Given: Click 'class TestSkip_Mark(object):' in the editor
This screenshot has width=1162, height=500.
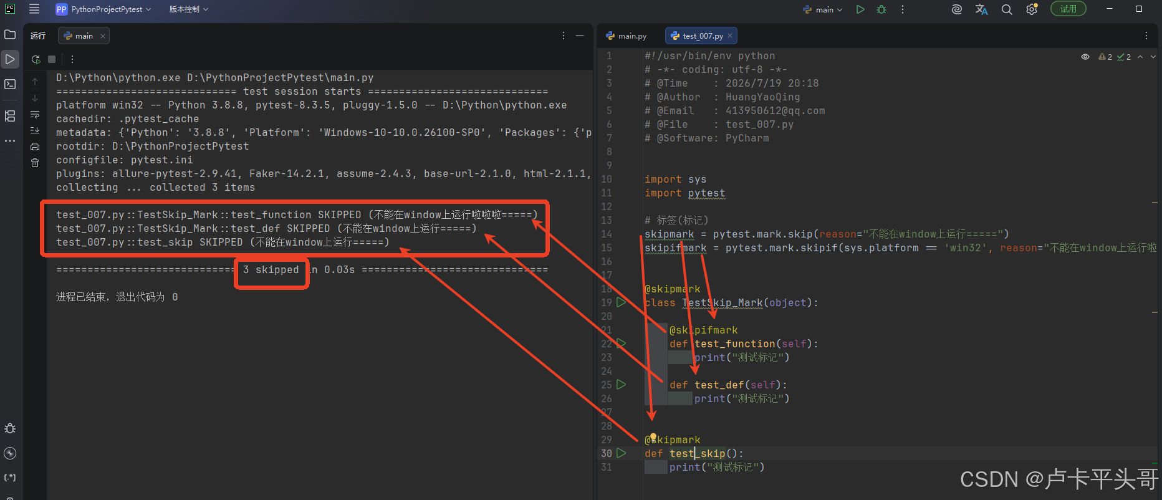Looking at the screenshot, I should (731, 303).
